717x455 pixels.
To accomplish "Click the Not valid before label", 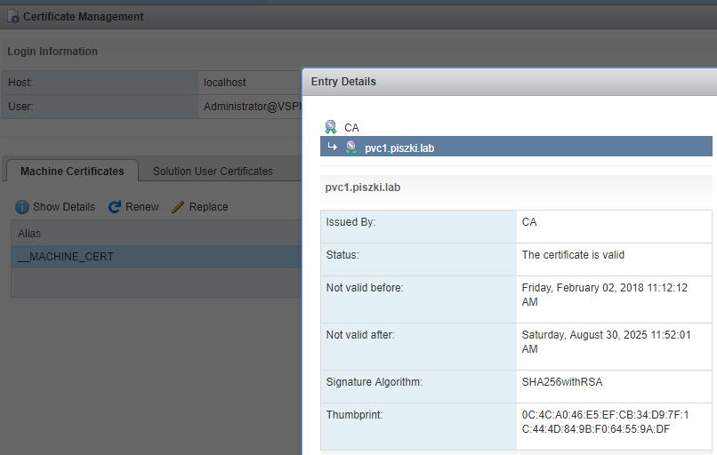I will pos(365,288).
